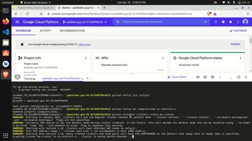Open Cloud Shell web preview icon
252x141 pixels.
[x=213, y=77]
